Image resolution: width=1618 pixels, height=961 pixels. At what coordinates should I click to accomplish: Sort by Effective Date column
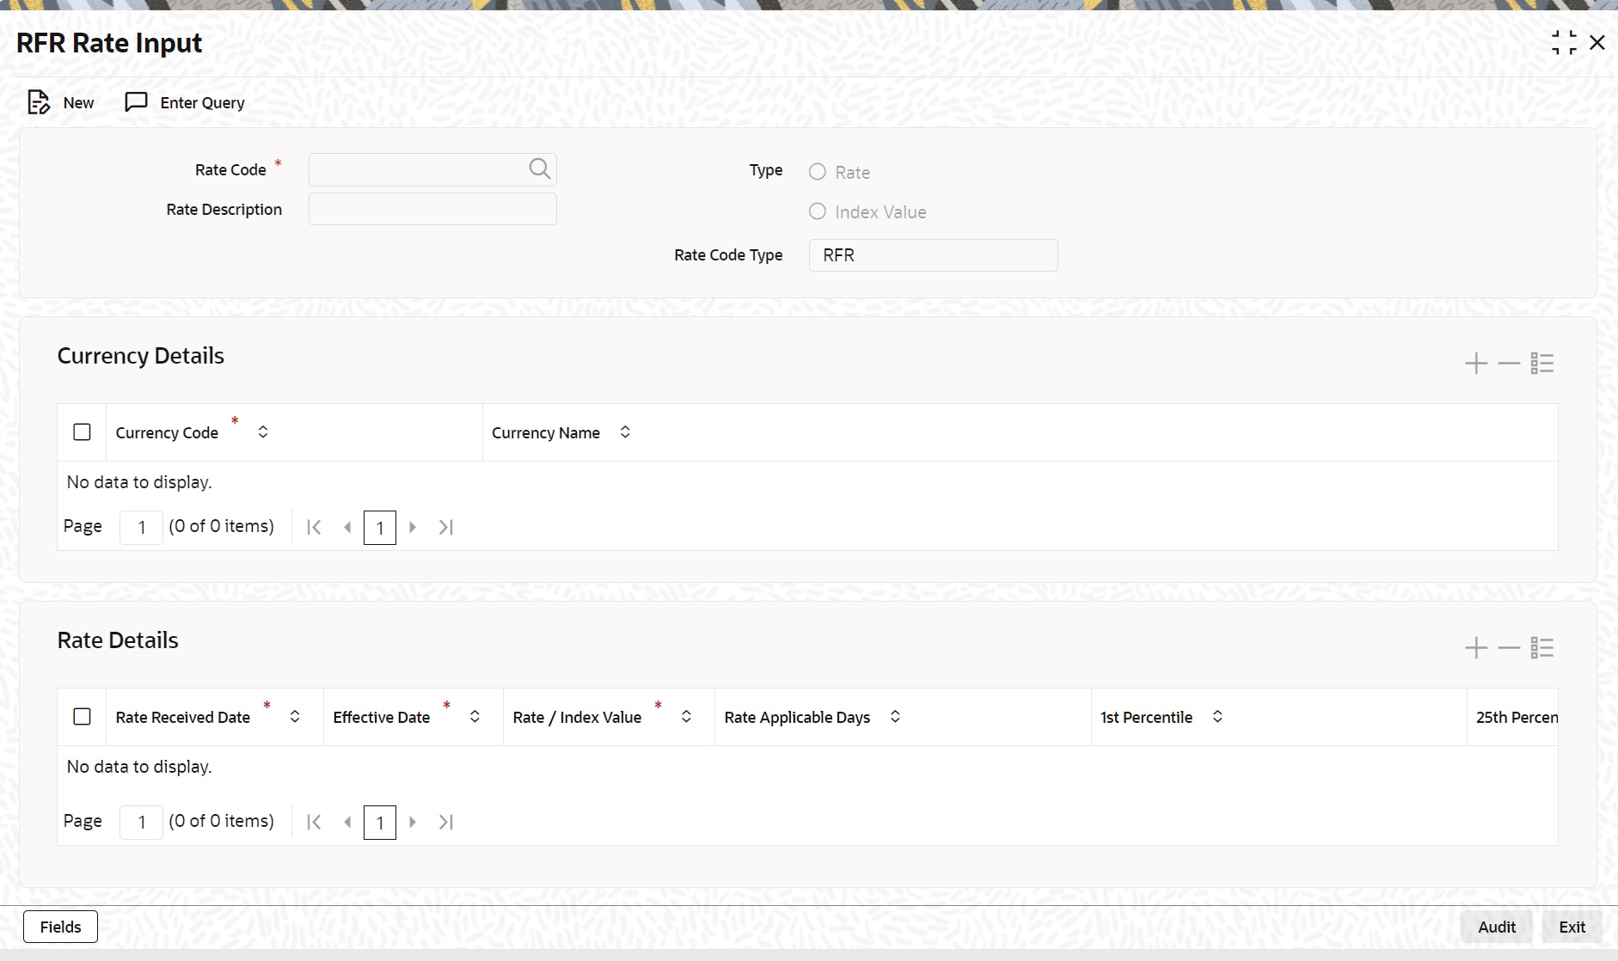point(475,716)
